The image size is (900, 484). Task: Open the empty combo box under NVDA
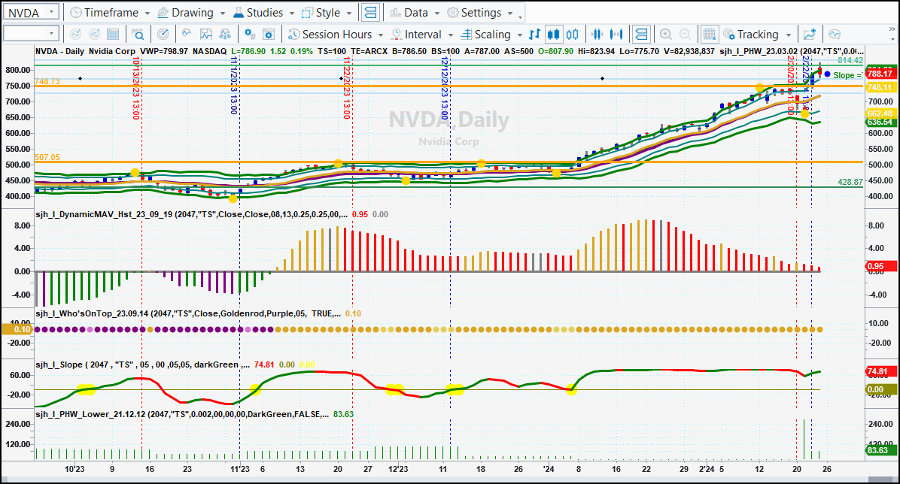pyautogui.click(x=31, y=34)
